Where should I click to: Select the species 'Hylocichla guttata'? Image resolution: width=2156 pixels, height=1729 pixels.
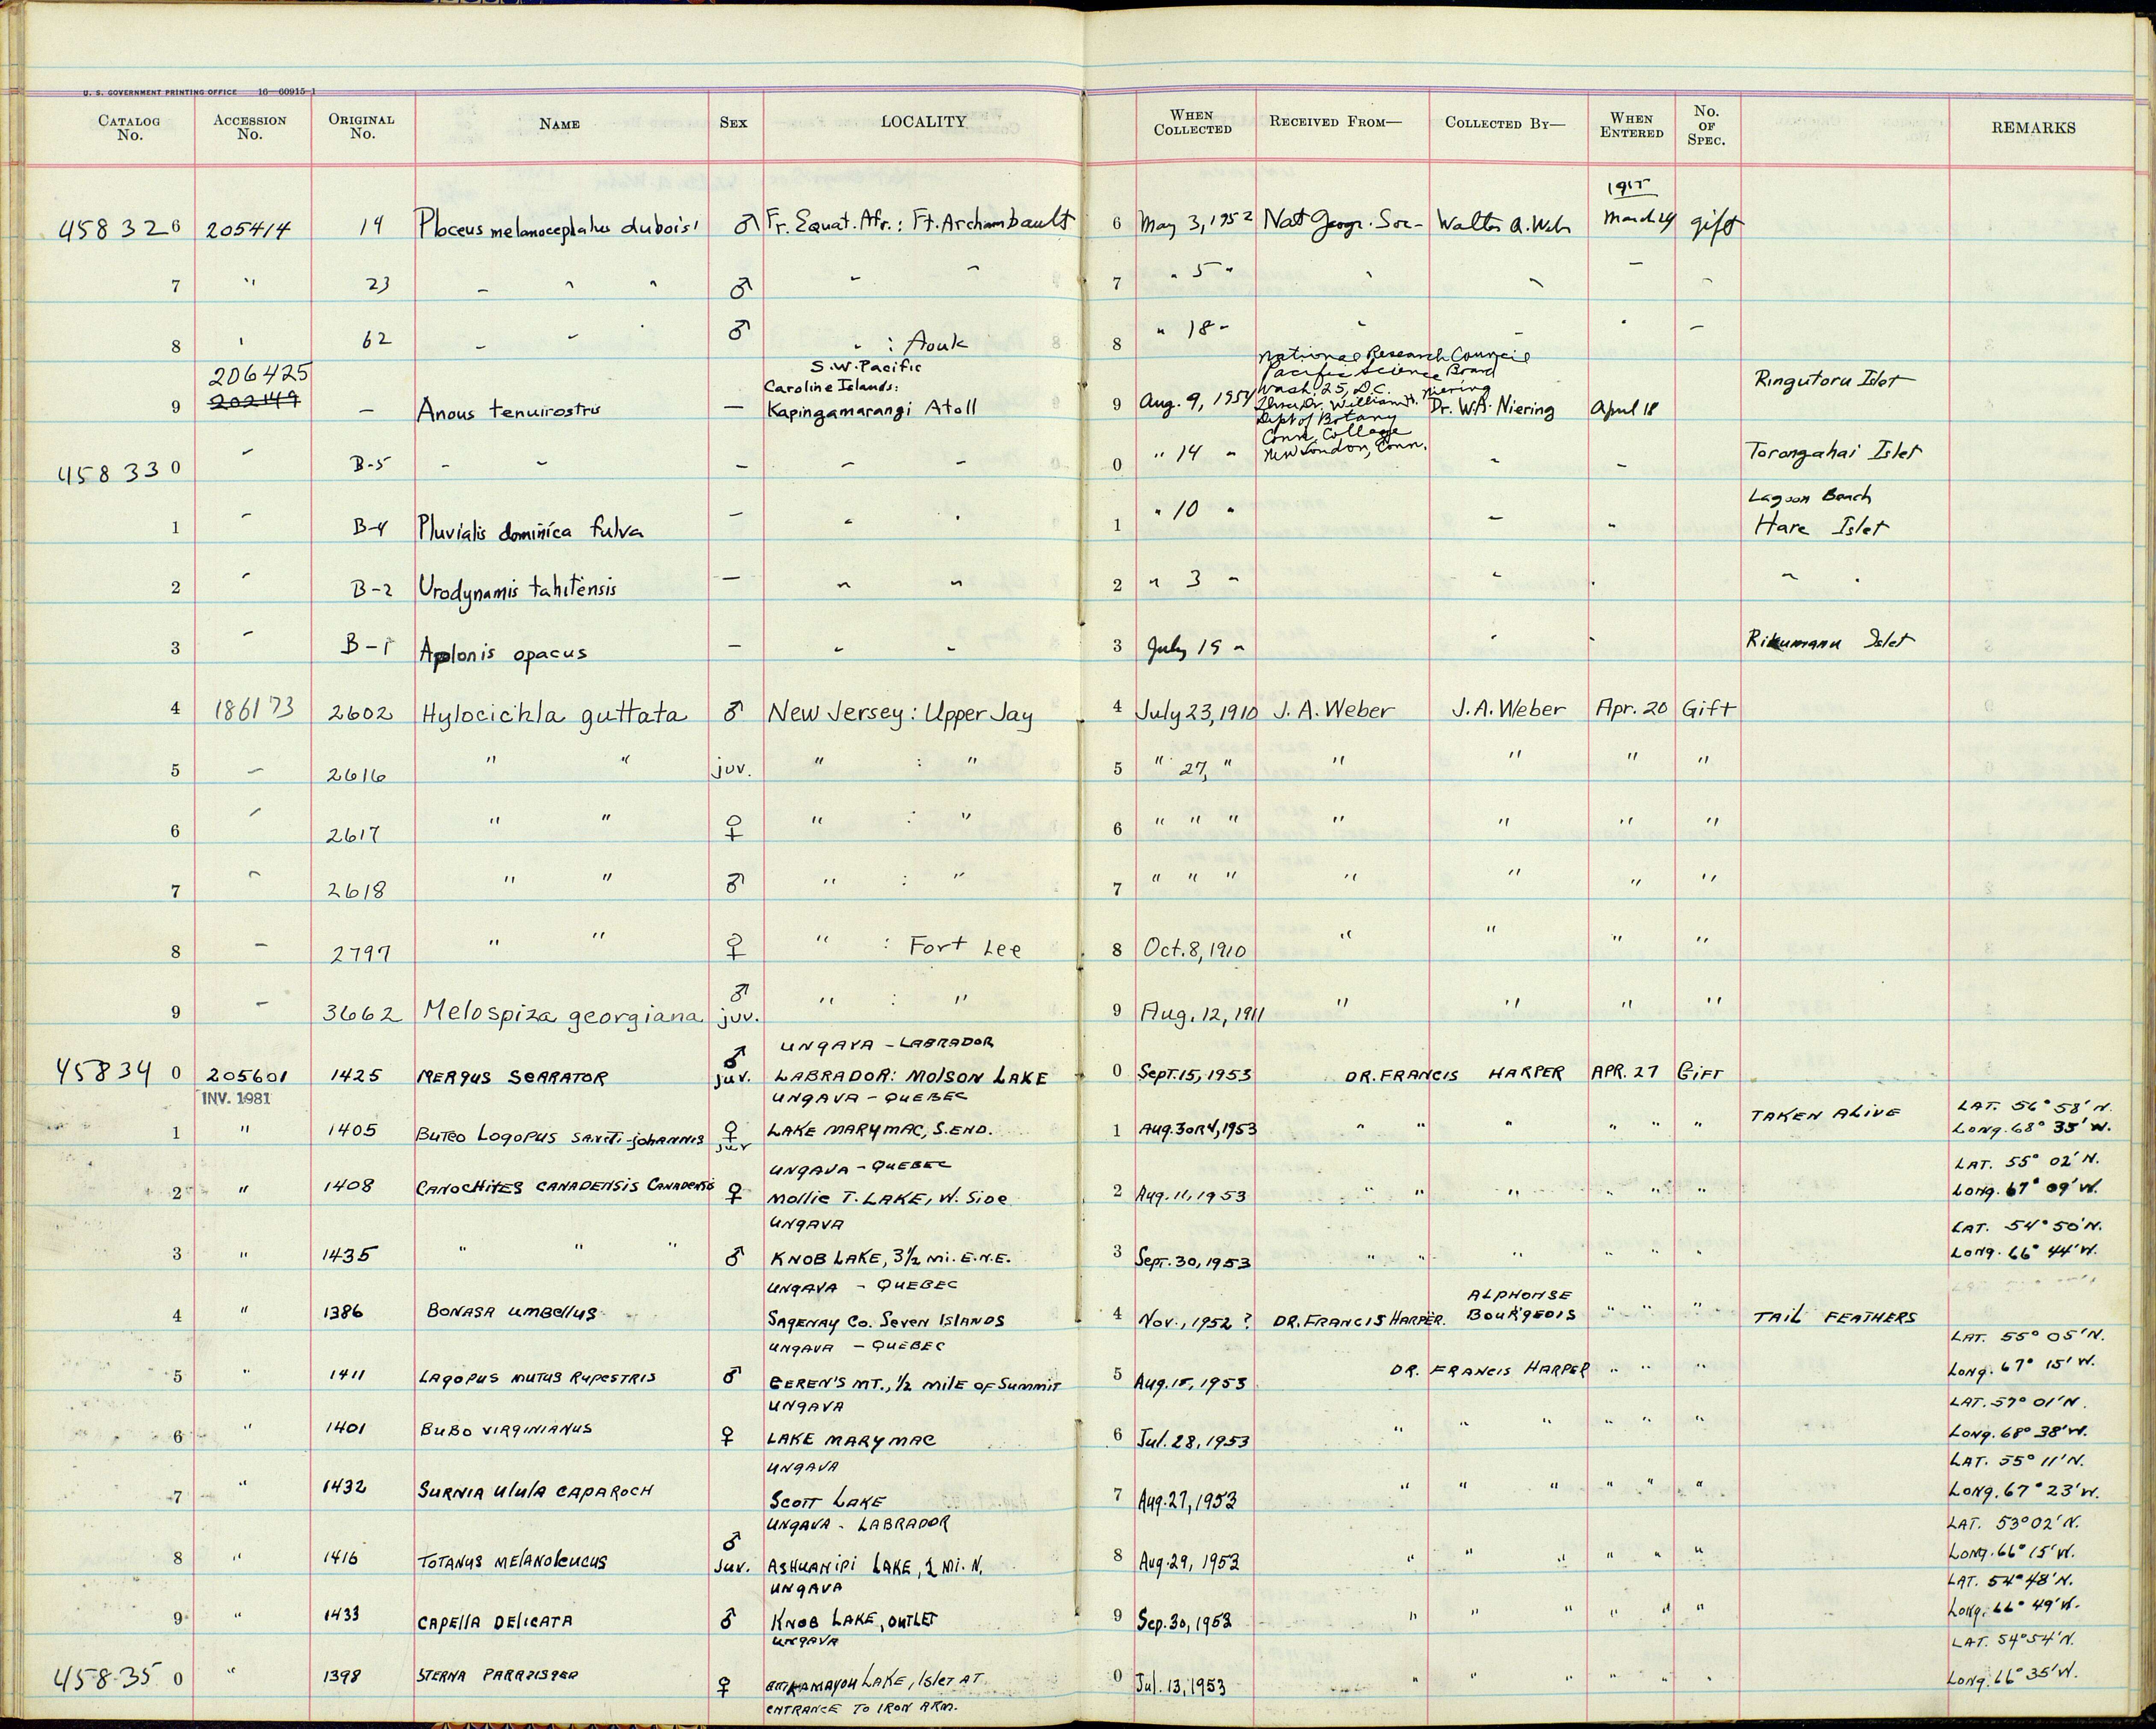554,713
